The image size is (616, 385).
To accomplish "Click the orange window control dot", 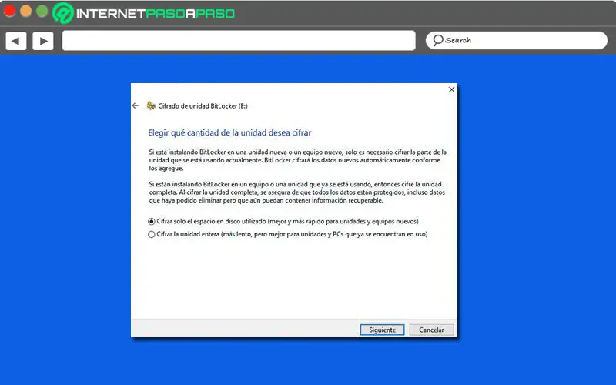I will (26, 11).
